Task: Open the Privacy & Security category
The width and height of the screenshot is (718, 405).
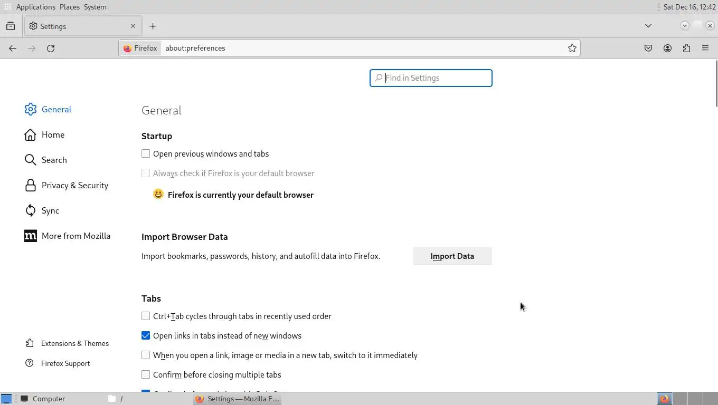Action: tap(66, 185)
